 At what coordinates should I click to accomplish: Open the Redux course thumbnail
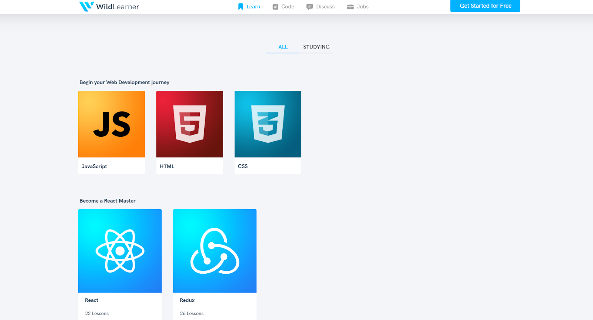click(x=215, y=251)
